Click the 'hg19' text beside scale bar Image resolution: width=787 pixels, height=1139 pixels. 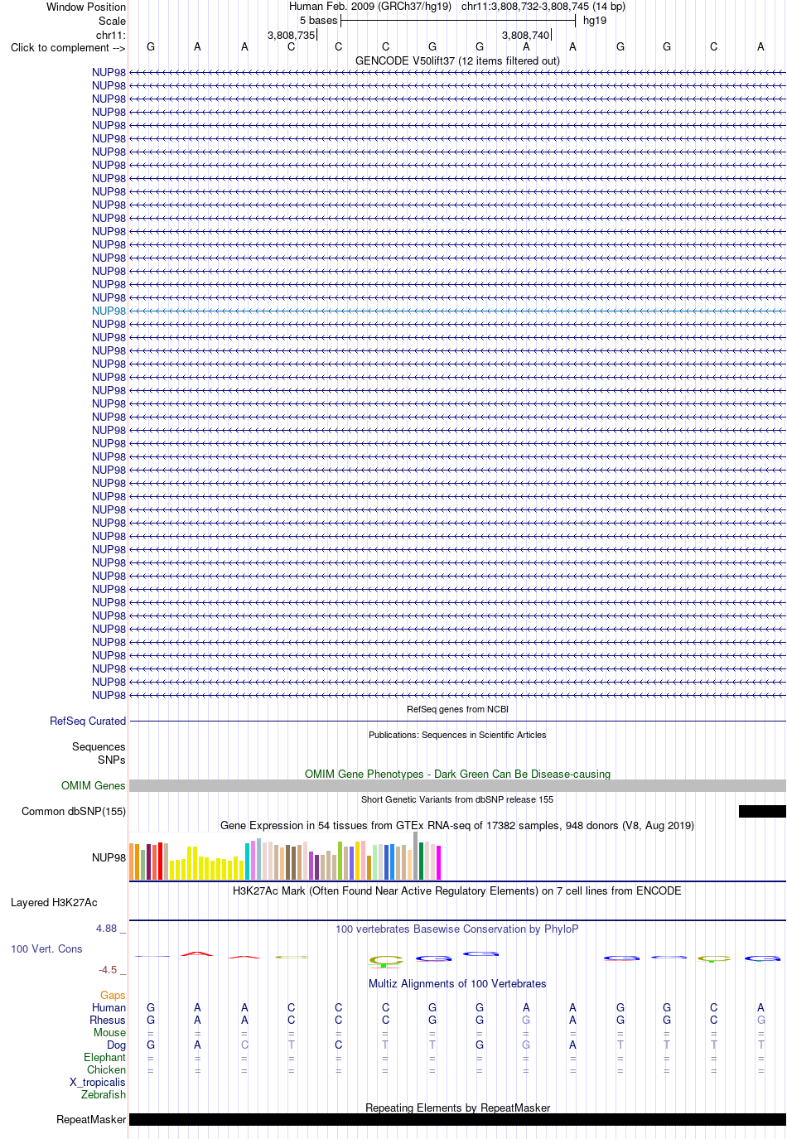[595, 20]
